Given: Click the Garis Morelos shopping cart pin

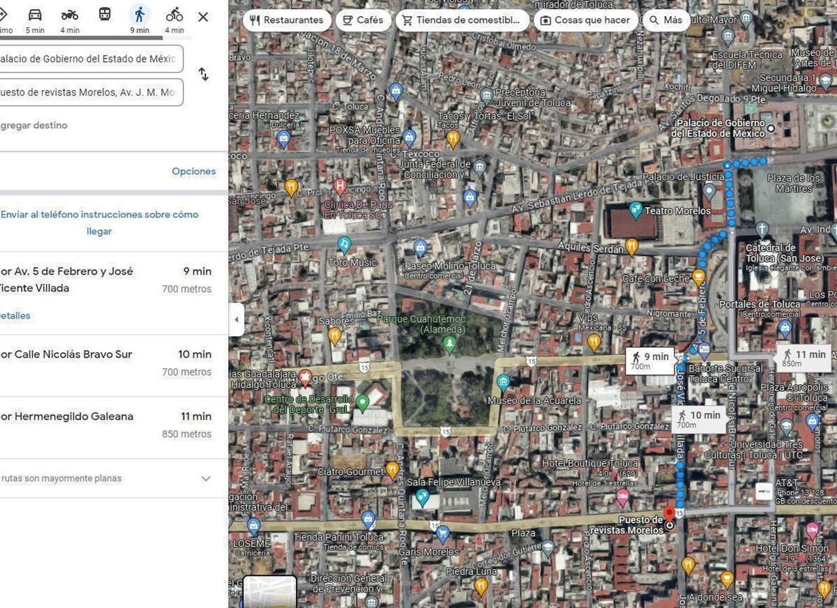Looking at the screenshot, I should [442, 534].
